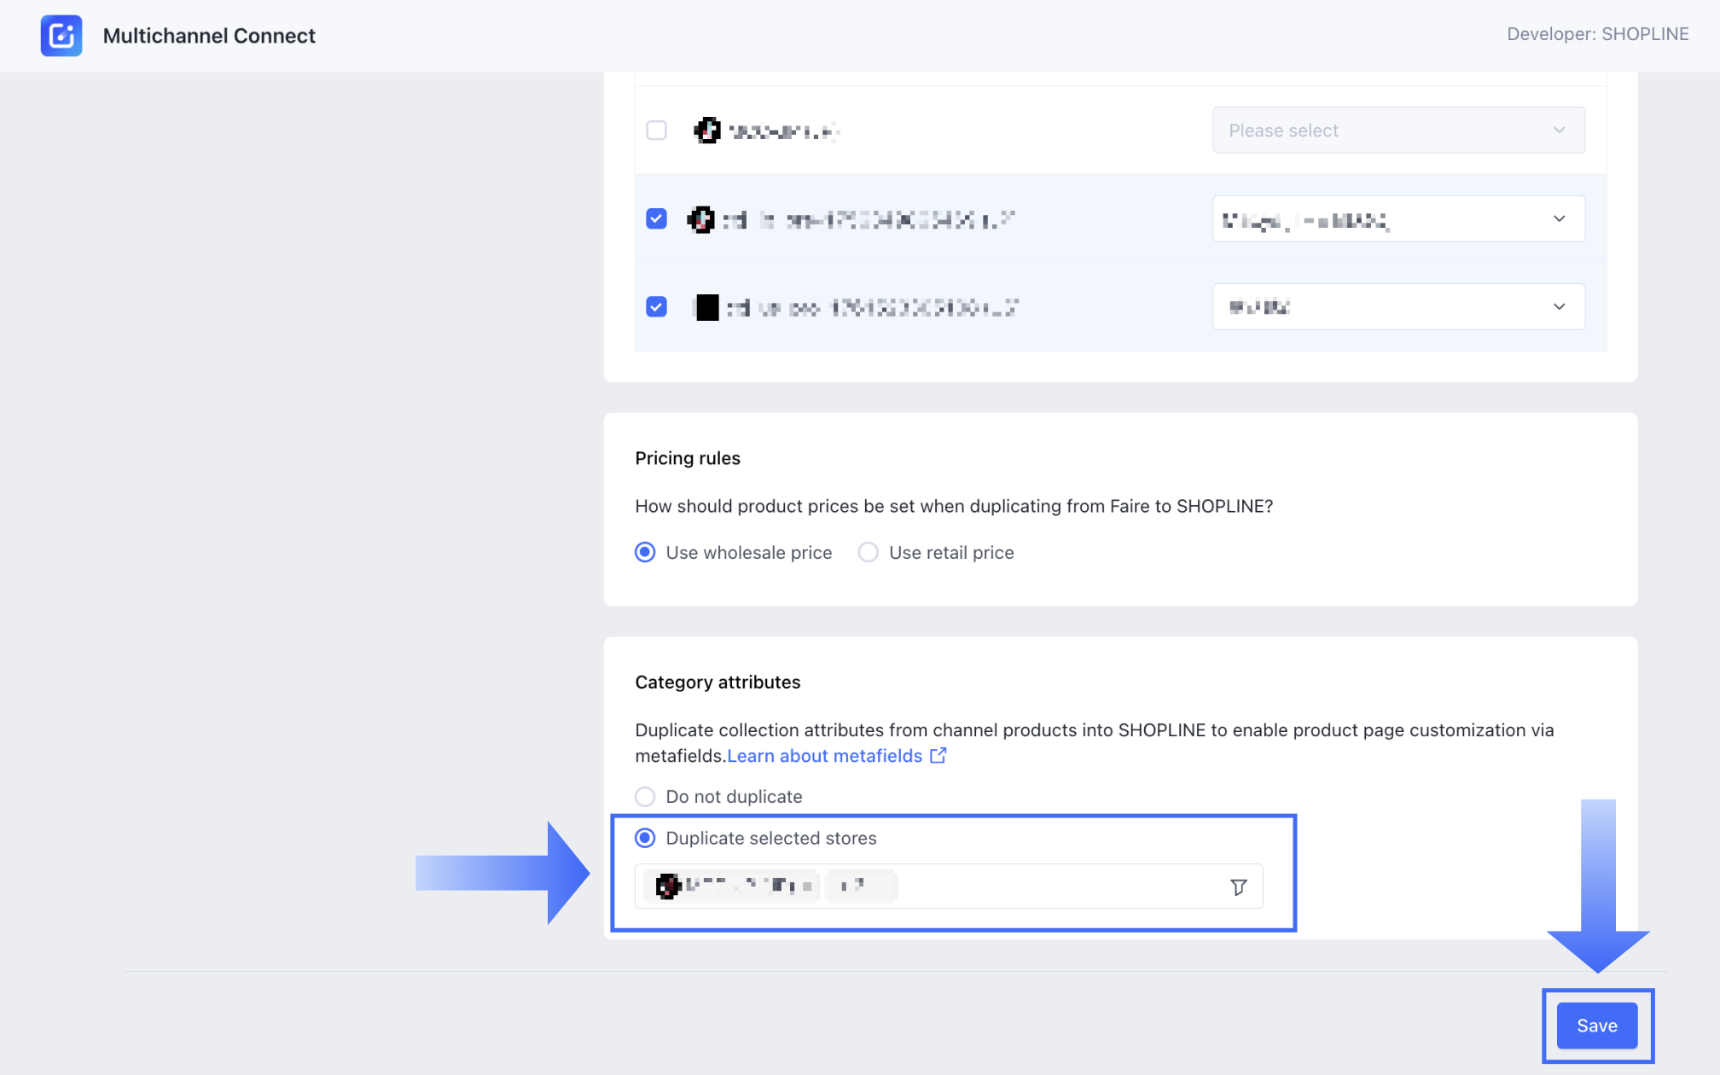Click the store icon in the unchecked first row
The width and height of the screenshot is (1720, 1075).
point(706,131)
